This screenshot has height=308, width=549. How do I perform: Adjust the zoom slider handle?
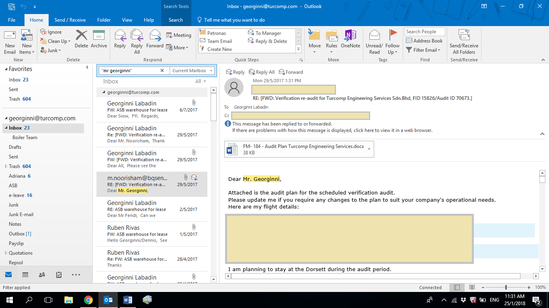pyautogui.click(x=506, y=287)
